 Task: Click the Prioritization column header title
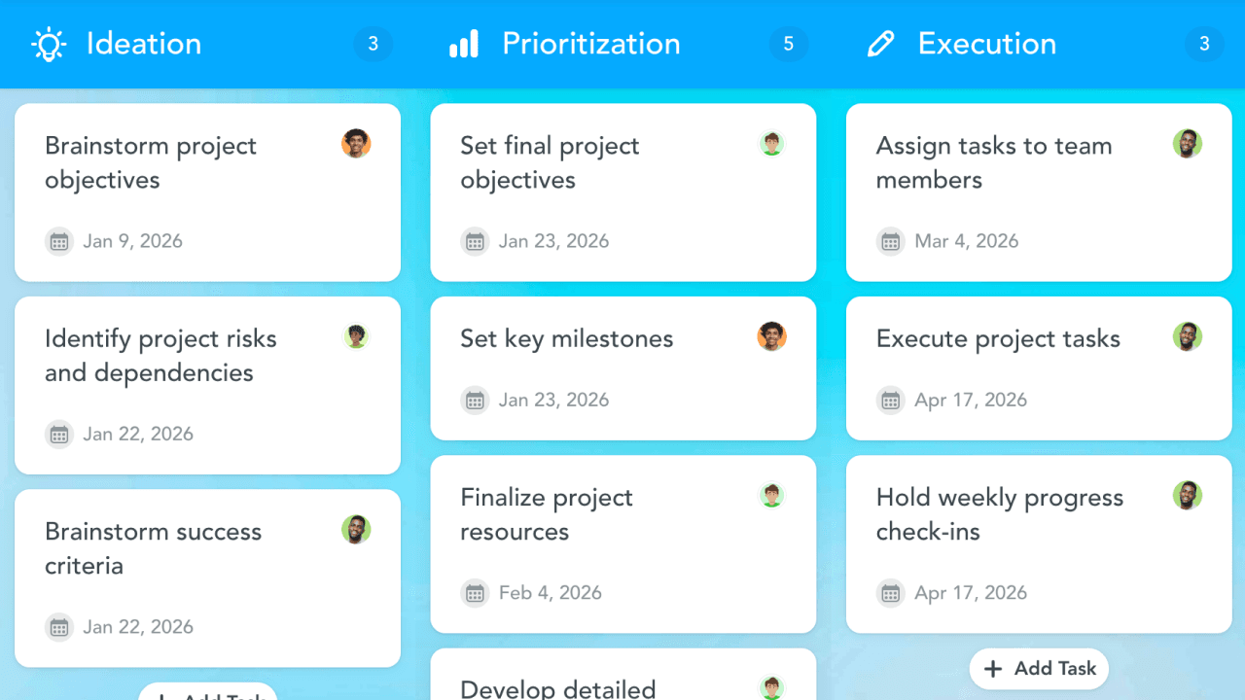click(x=590, y=44)
